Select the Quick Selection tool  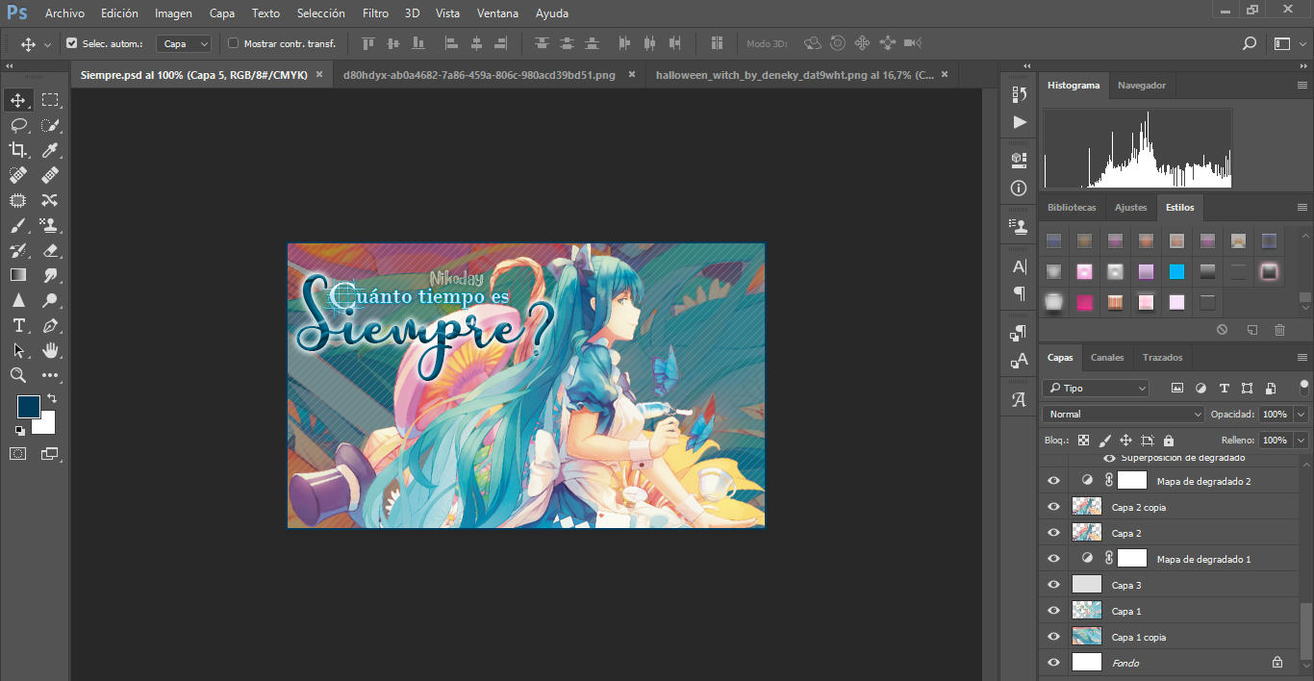tap(50, 125)
